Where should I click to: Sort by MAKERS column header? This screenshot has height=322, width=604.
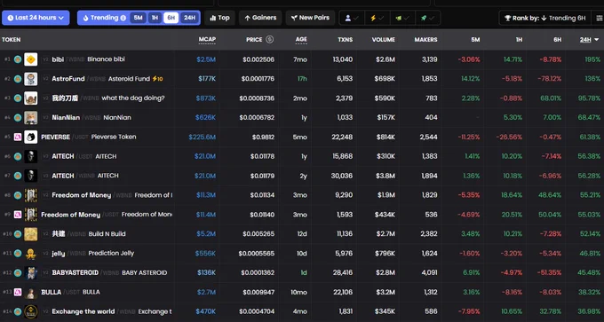(x=425, y=40)
